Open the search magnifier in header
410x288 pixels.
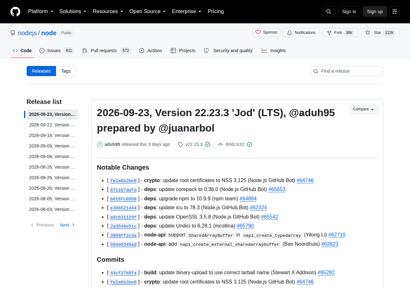click(x=329, y=12)
